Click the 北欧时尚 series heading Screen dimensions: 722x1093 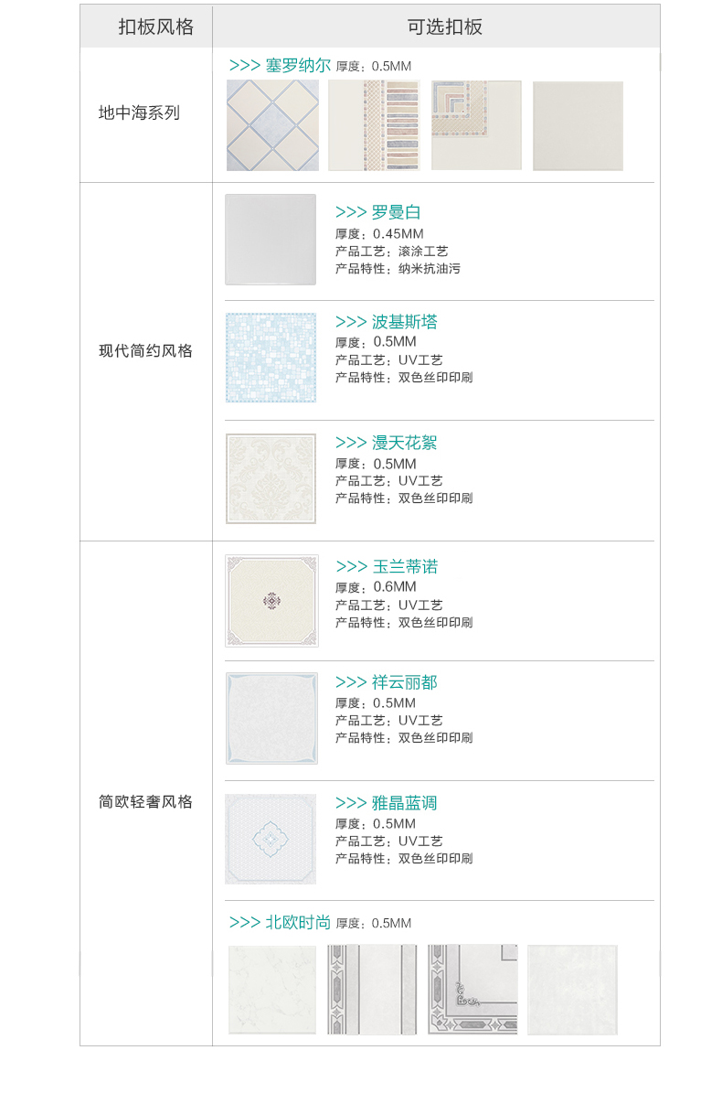298,923
